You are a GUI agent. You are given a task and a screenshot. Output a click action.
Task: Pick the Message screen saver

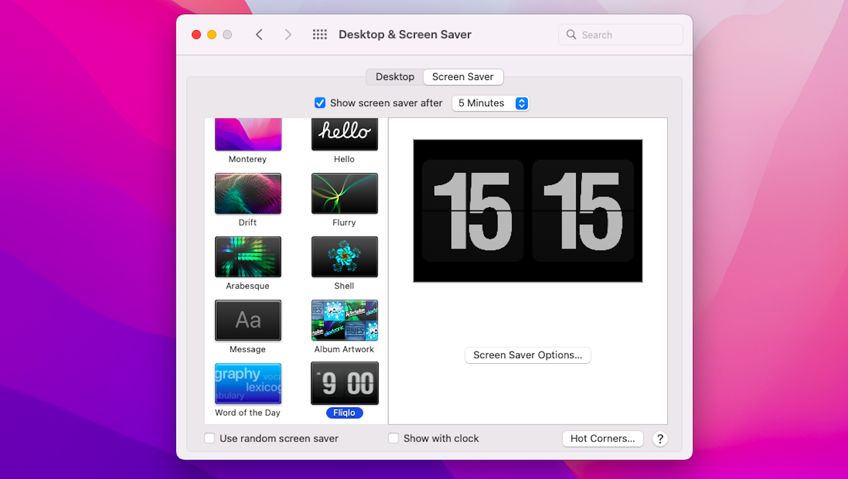(x=248, y=320)
